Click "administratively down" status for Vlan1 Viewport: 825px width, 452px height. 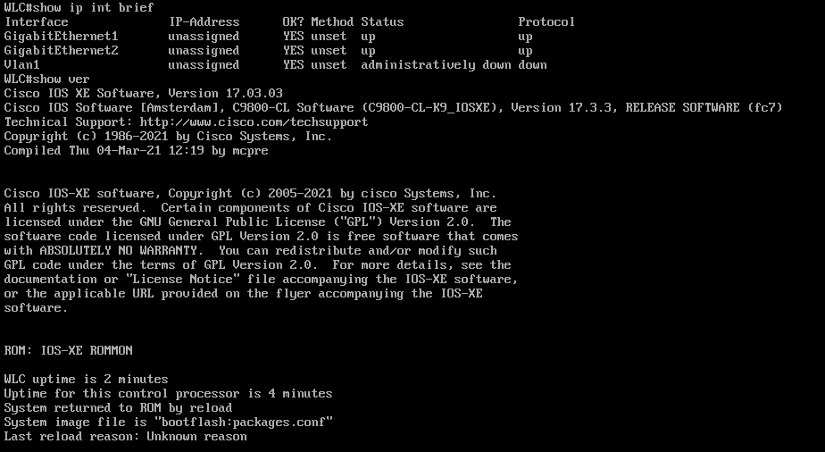coord(436,64)
